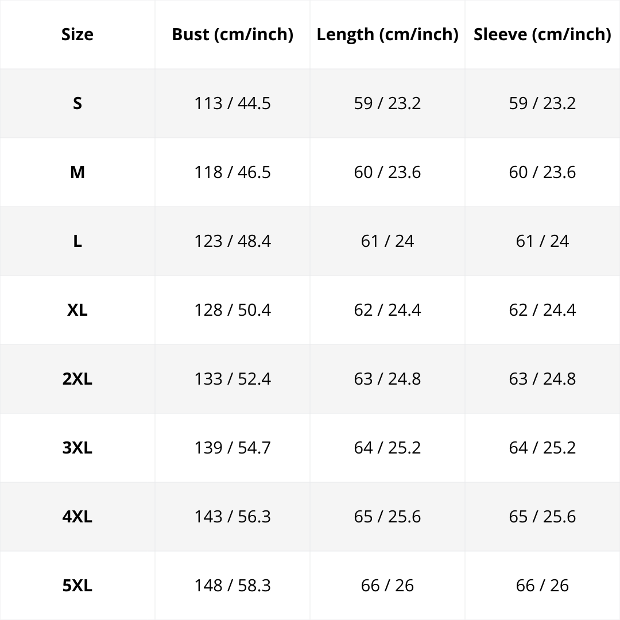The image size is (620, 620).
Task: Click the S size row label
Action: 77,103
